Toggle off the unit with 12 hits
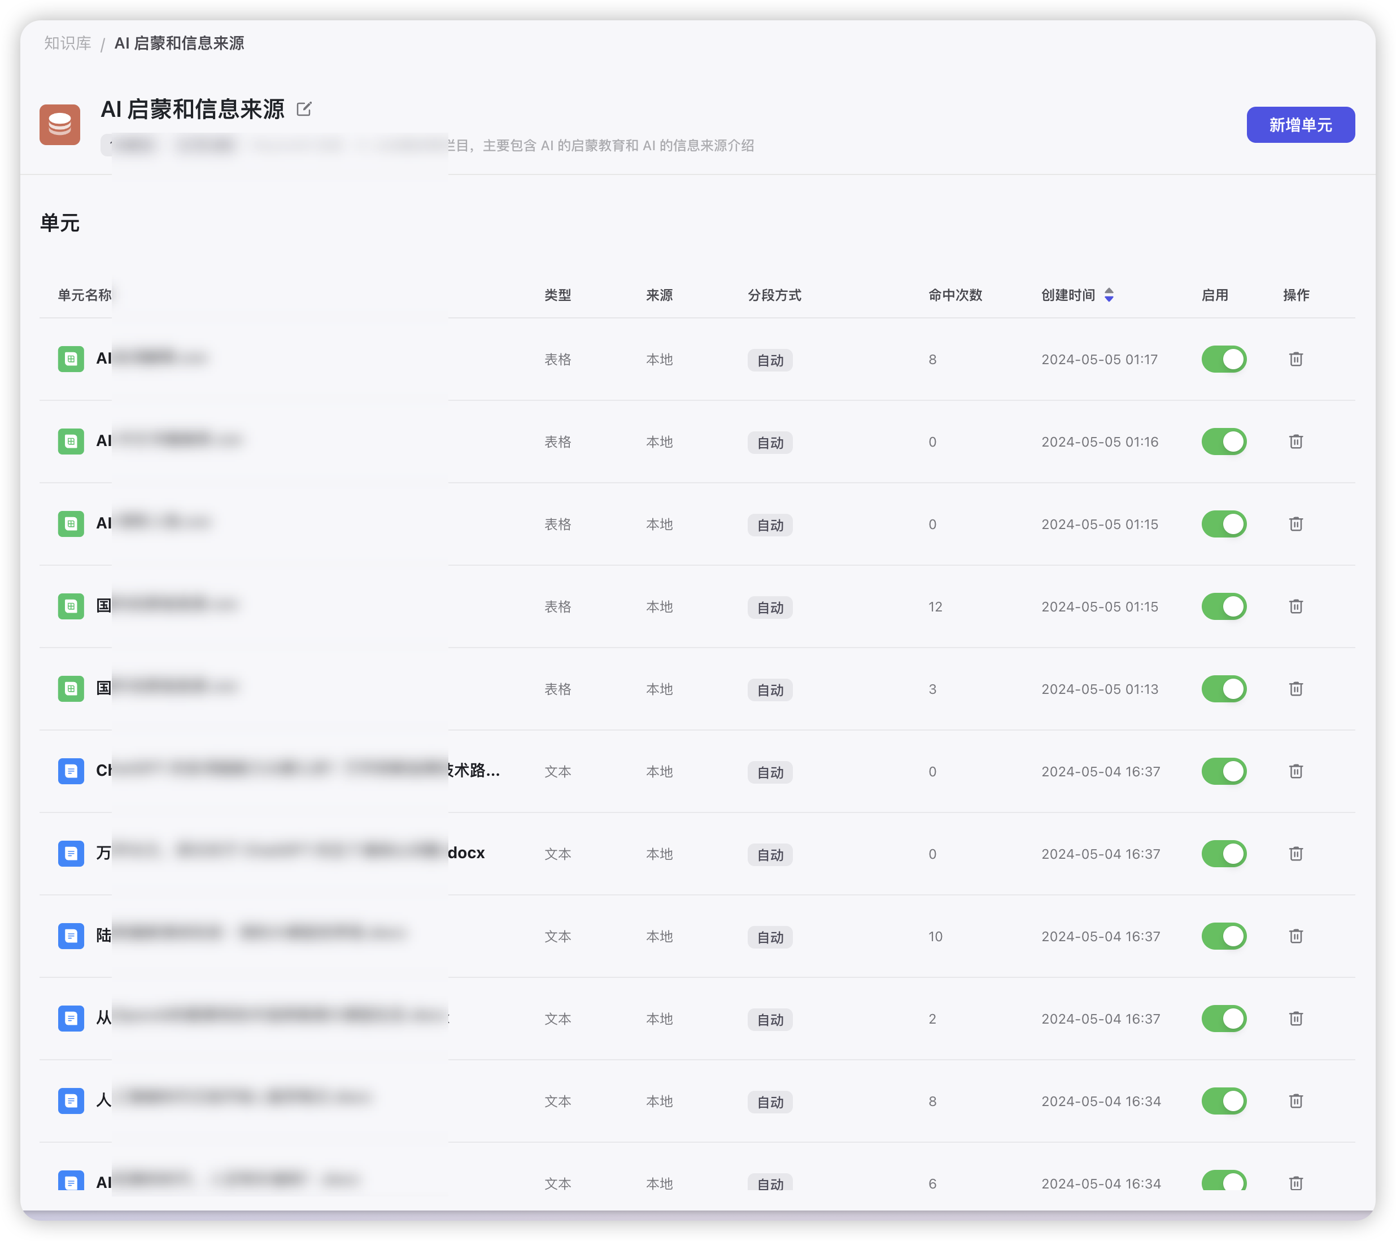 1223,606
